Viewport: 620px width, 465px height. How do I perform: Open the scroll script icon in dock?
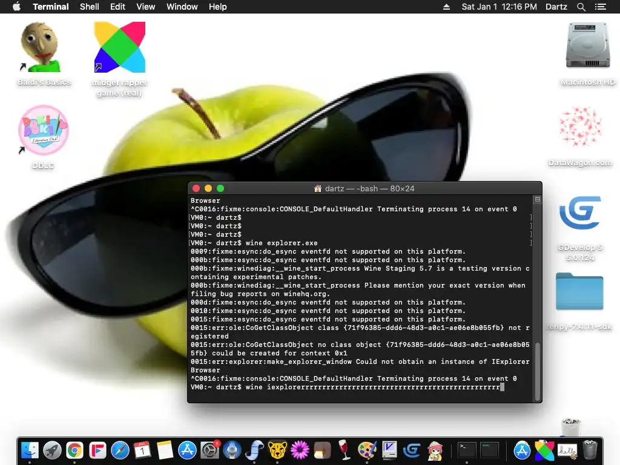[254, 450]
